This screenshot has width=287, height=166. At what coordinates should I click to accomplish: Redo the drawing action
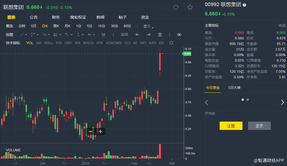click(x=149, y=34)
